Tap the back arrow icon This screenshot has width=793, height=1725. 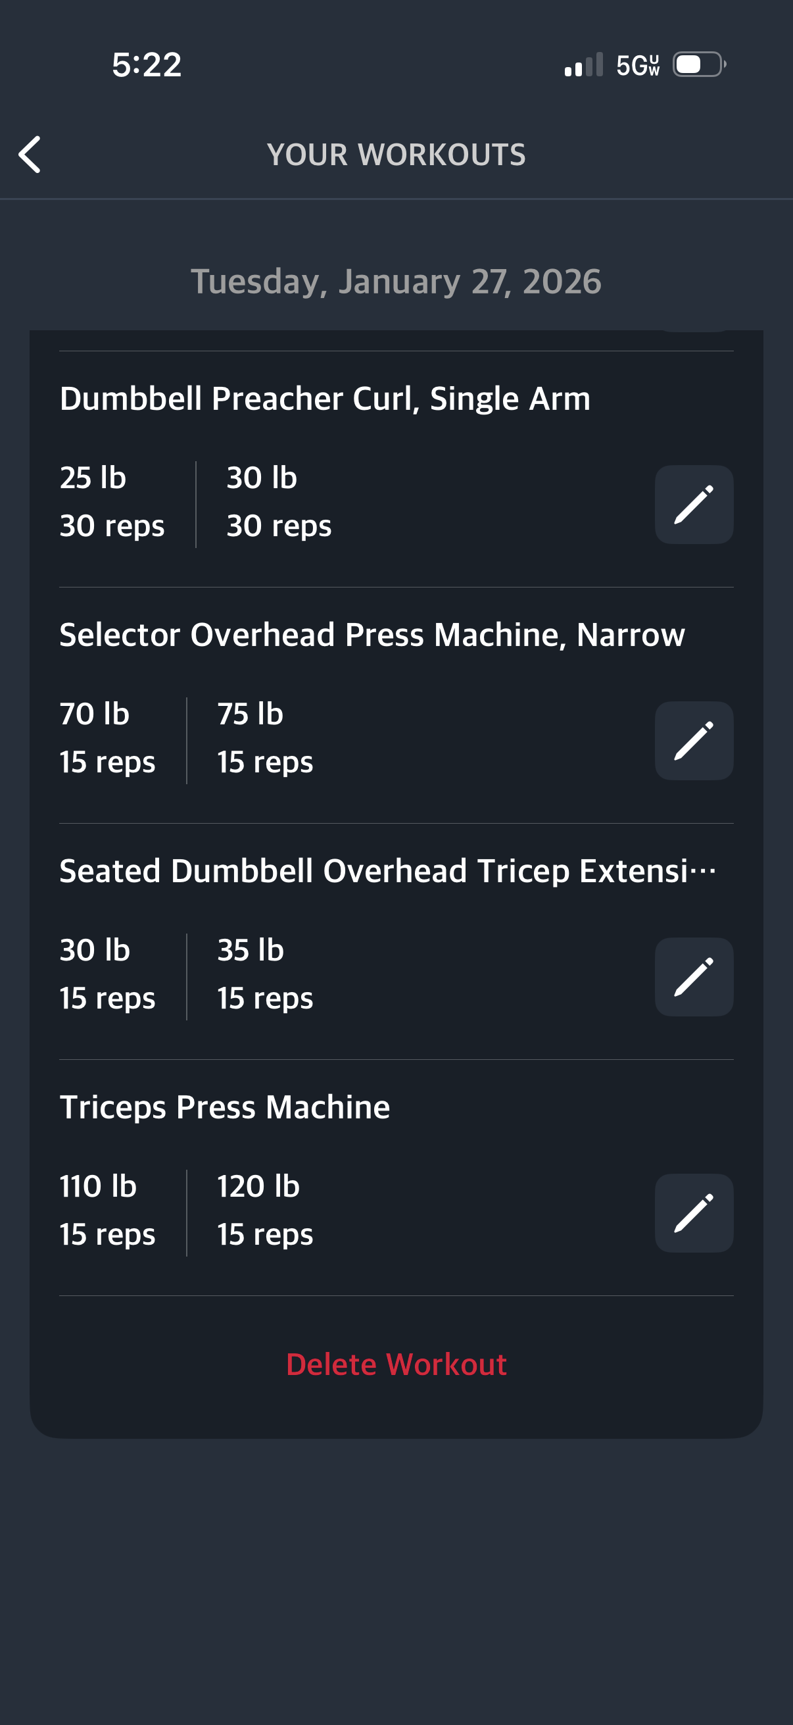pos(30,155)
